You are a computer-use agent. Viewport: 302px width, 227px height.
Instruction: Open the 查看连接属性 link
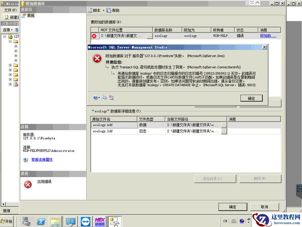coord(42,159)
